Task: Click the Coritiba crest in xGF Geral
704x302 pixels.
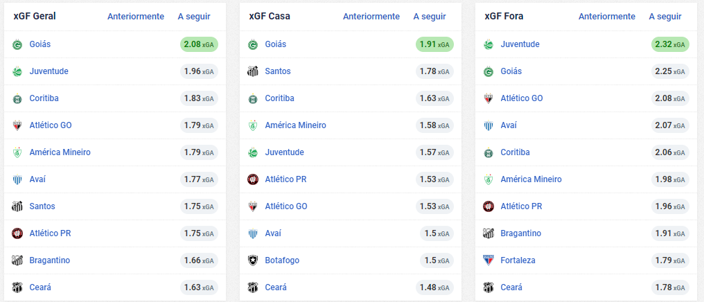Action: click(x=17, y=99)
